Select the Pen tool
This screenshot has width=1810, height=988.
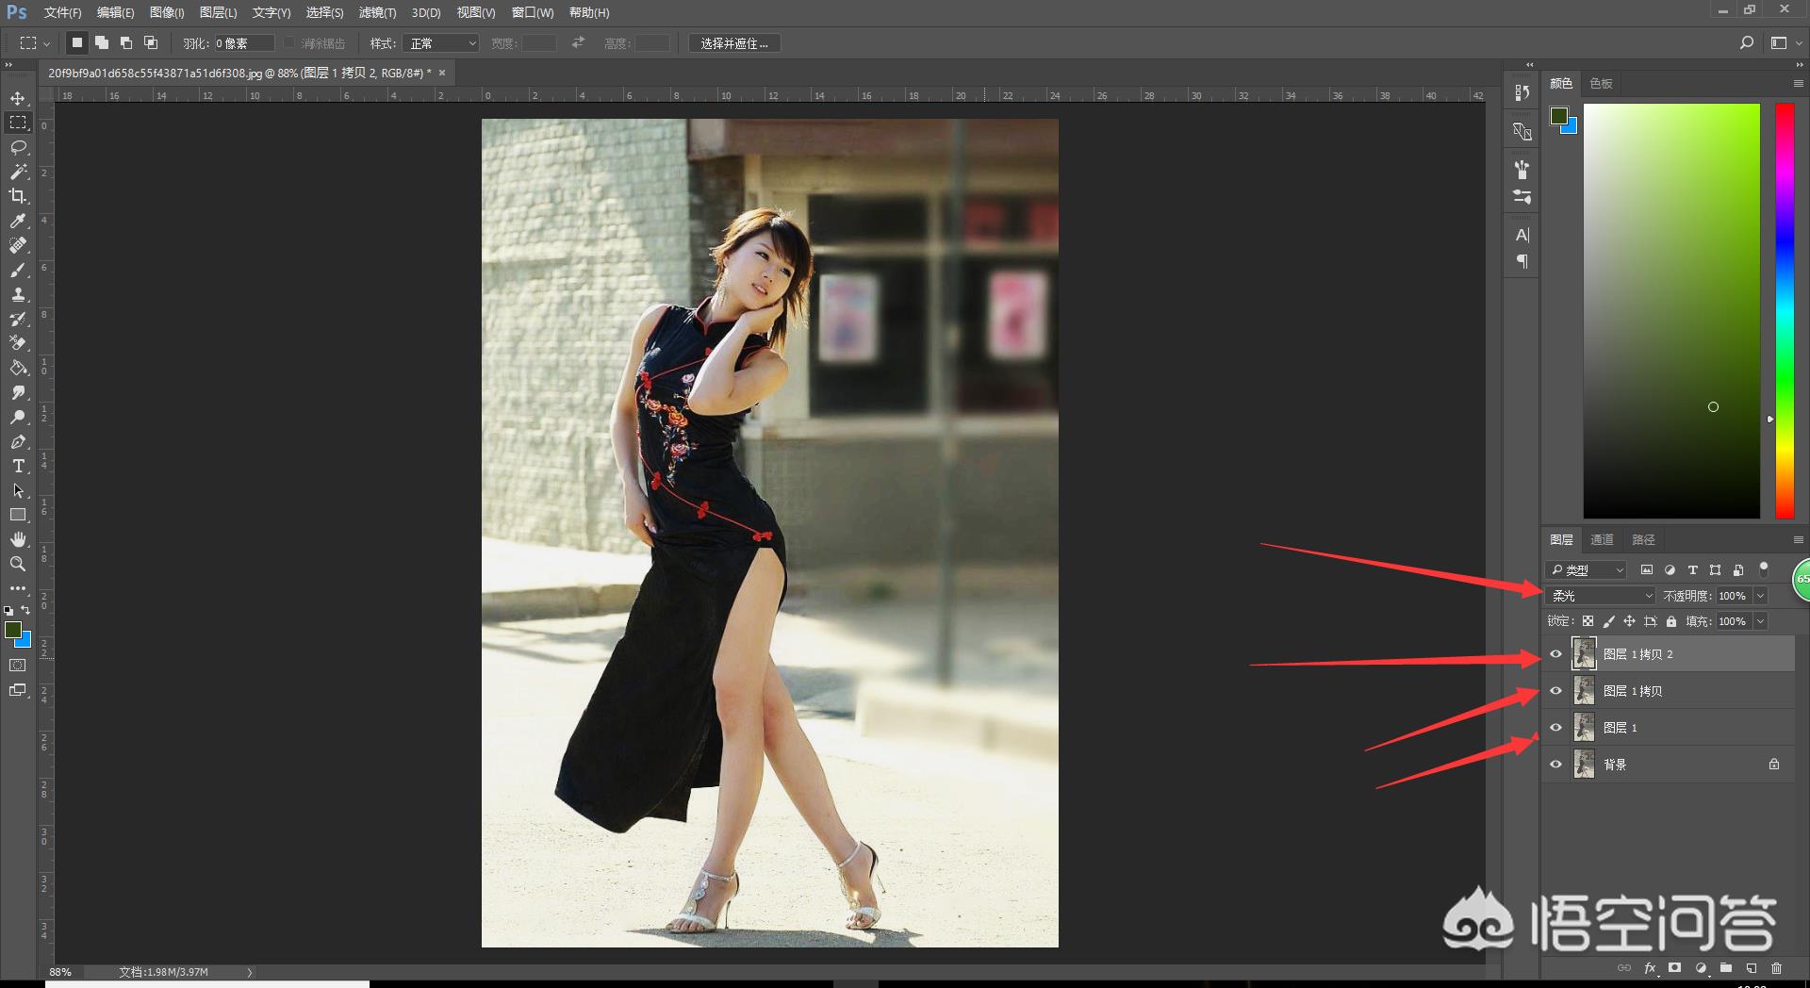pos(18,441)
